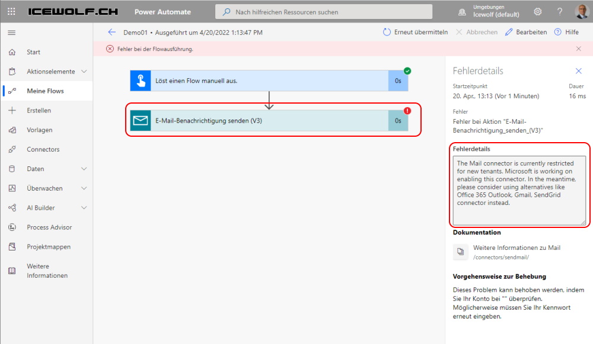Click the Start home icon
593x344 pixels.
click(x=12, y=52)
